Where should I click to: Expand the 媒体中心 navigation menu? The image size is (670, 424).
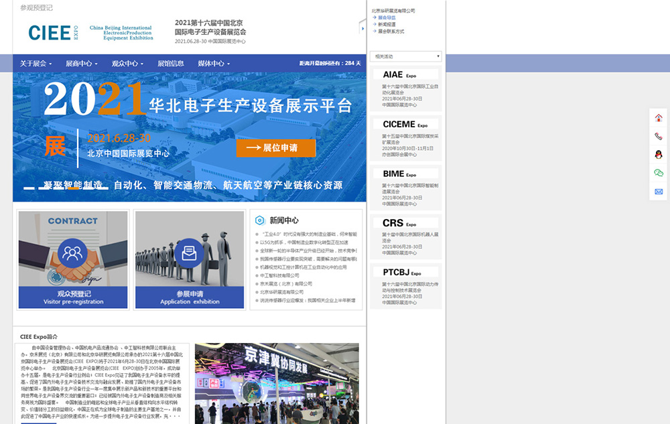click(214, 64)
